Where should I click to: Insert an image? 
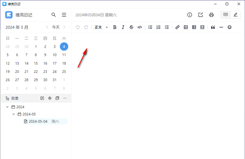point(186,27)
